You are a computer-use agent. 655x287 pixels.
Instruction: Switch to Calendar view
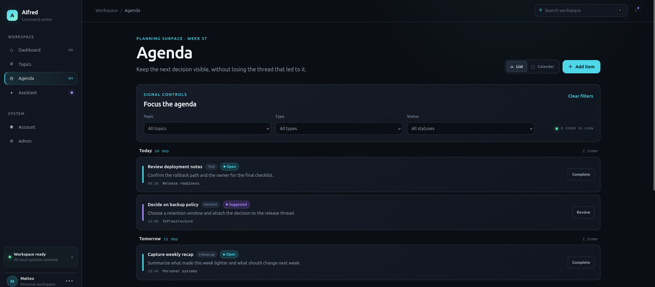pos(543,67)
